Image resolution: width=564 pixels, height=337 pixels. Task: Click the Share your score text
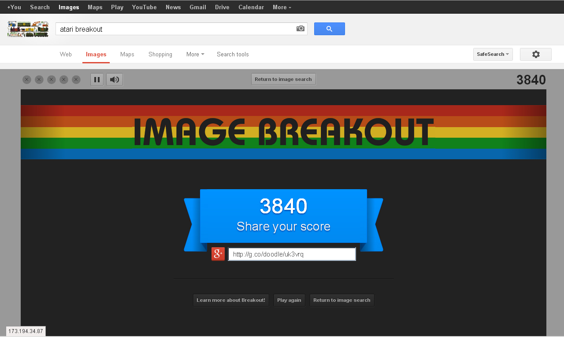click(x=283, y=227)
